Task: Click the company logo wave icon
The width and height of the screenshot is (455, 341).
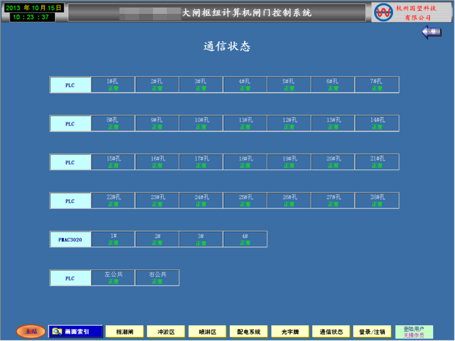Action: coord(384,13)
